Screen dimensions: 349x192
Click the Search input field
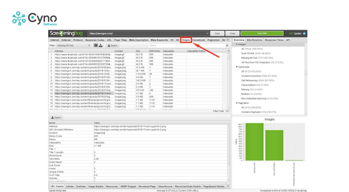click(187, 45)
